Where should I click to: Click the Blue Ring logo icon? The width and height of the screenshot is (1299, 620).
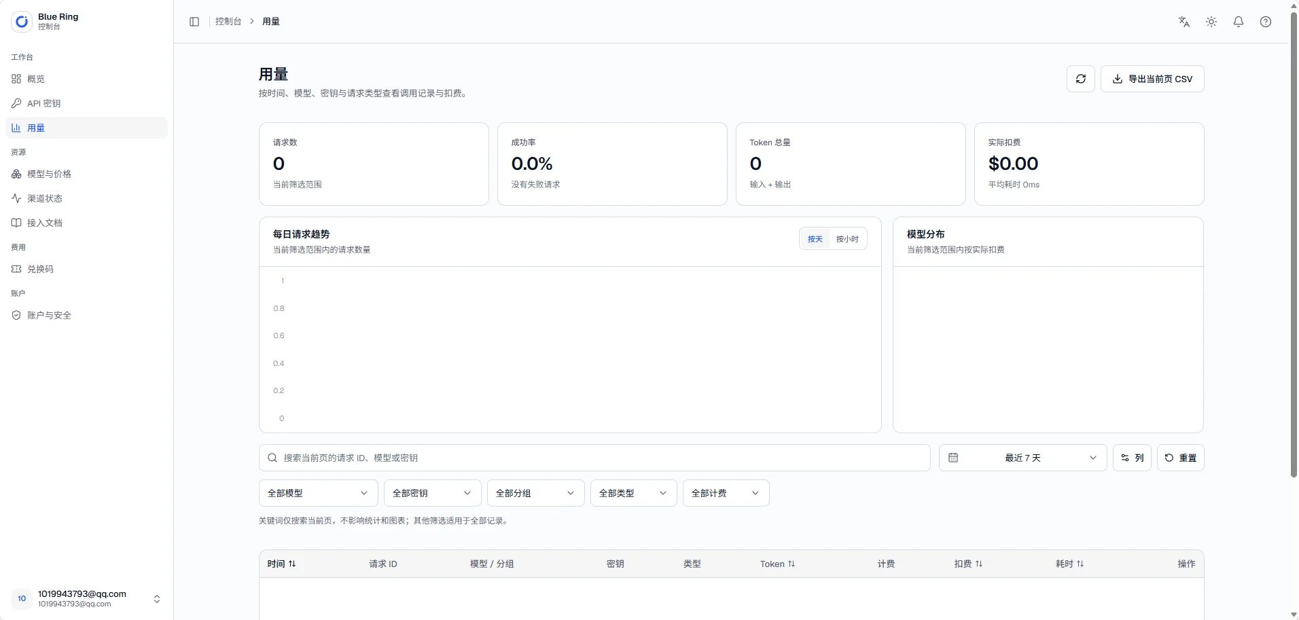22,22
